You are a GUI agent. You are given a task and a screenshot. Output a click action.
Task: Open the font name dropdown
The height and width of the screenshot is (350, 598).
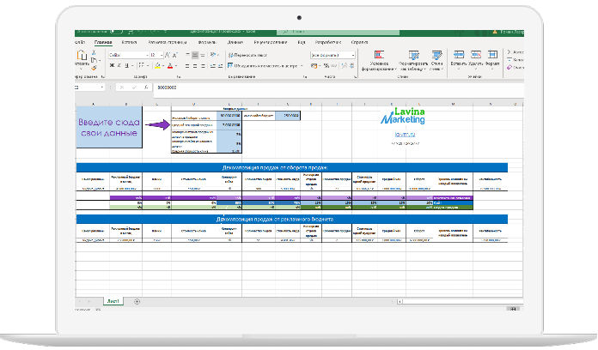(x=147, y=55)
